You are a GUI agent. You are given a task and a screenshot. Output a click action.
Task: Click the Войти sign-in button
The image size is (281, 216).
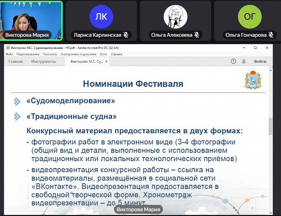(260, 62)
